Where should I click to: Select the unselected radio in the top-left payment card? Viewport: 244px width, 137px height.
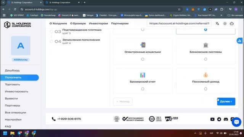coord(143,30)
